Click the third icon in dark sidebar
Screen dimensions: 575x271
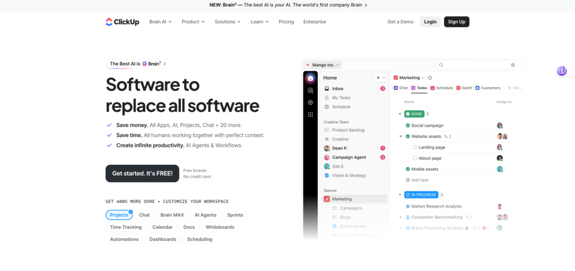[311, 102]
